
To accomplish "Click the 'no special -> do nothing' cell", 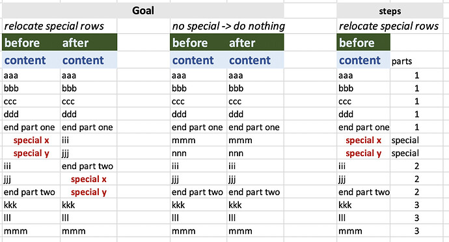I will [x=228, y=26].
